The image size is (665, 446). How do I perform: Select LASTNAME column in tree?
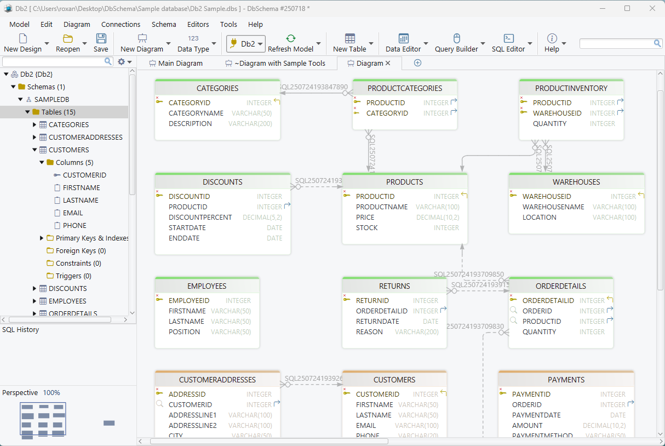81,200
